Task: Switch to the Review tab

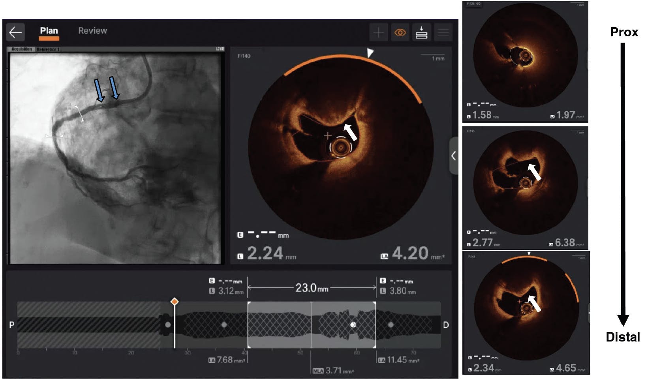Action: point(92,31)
